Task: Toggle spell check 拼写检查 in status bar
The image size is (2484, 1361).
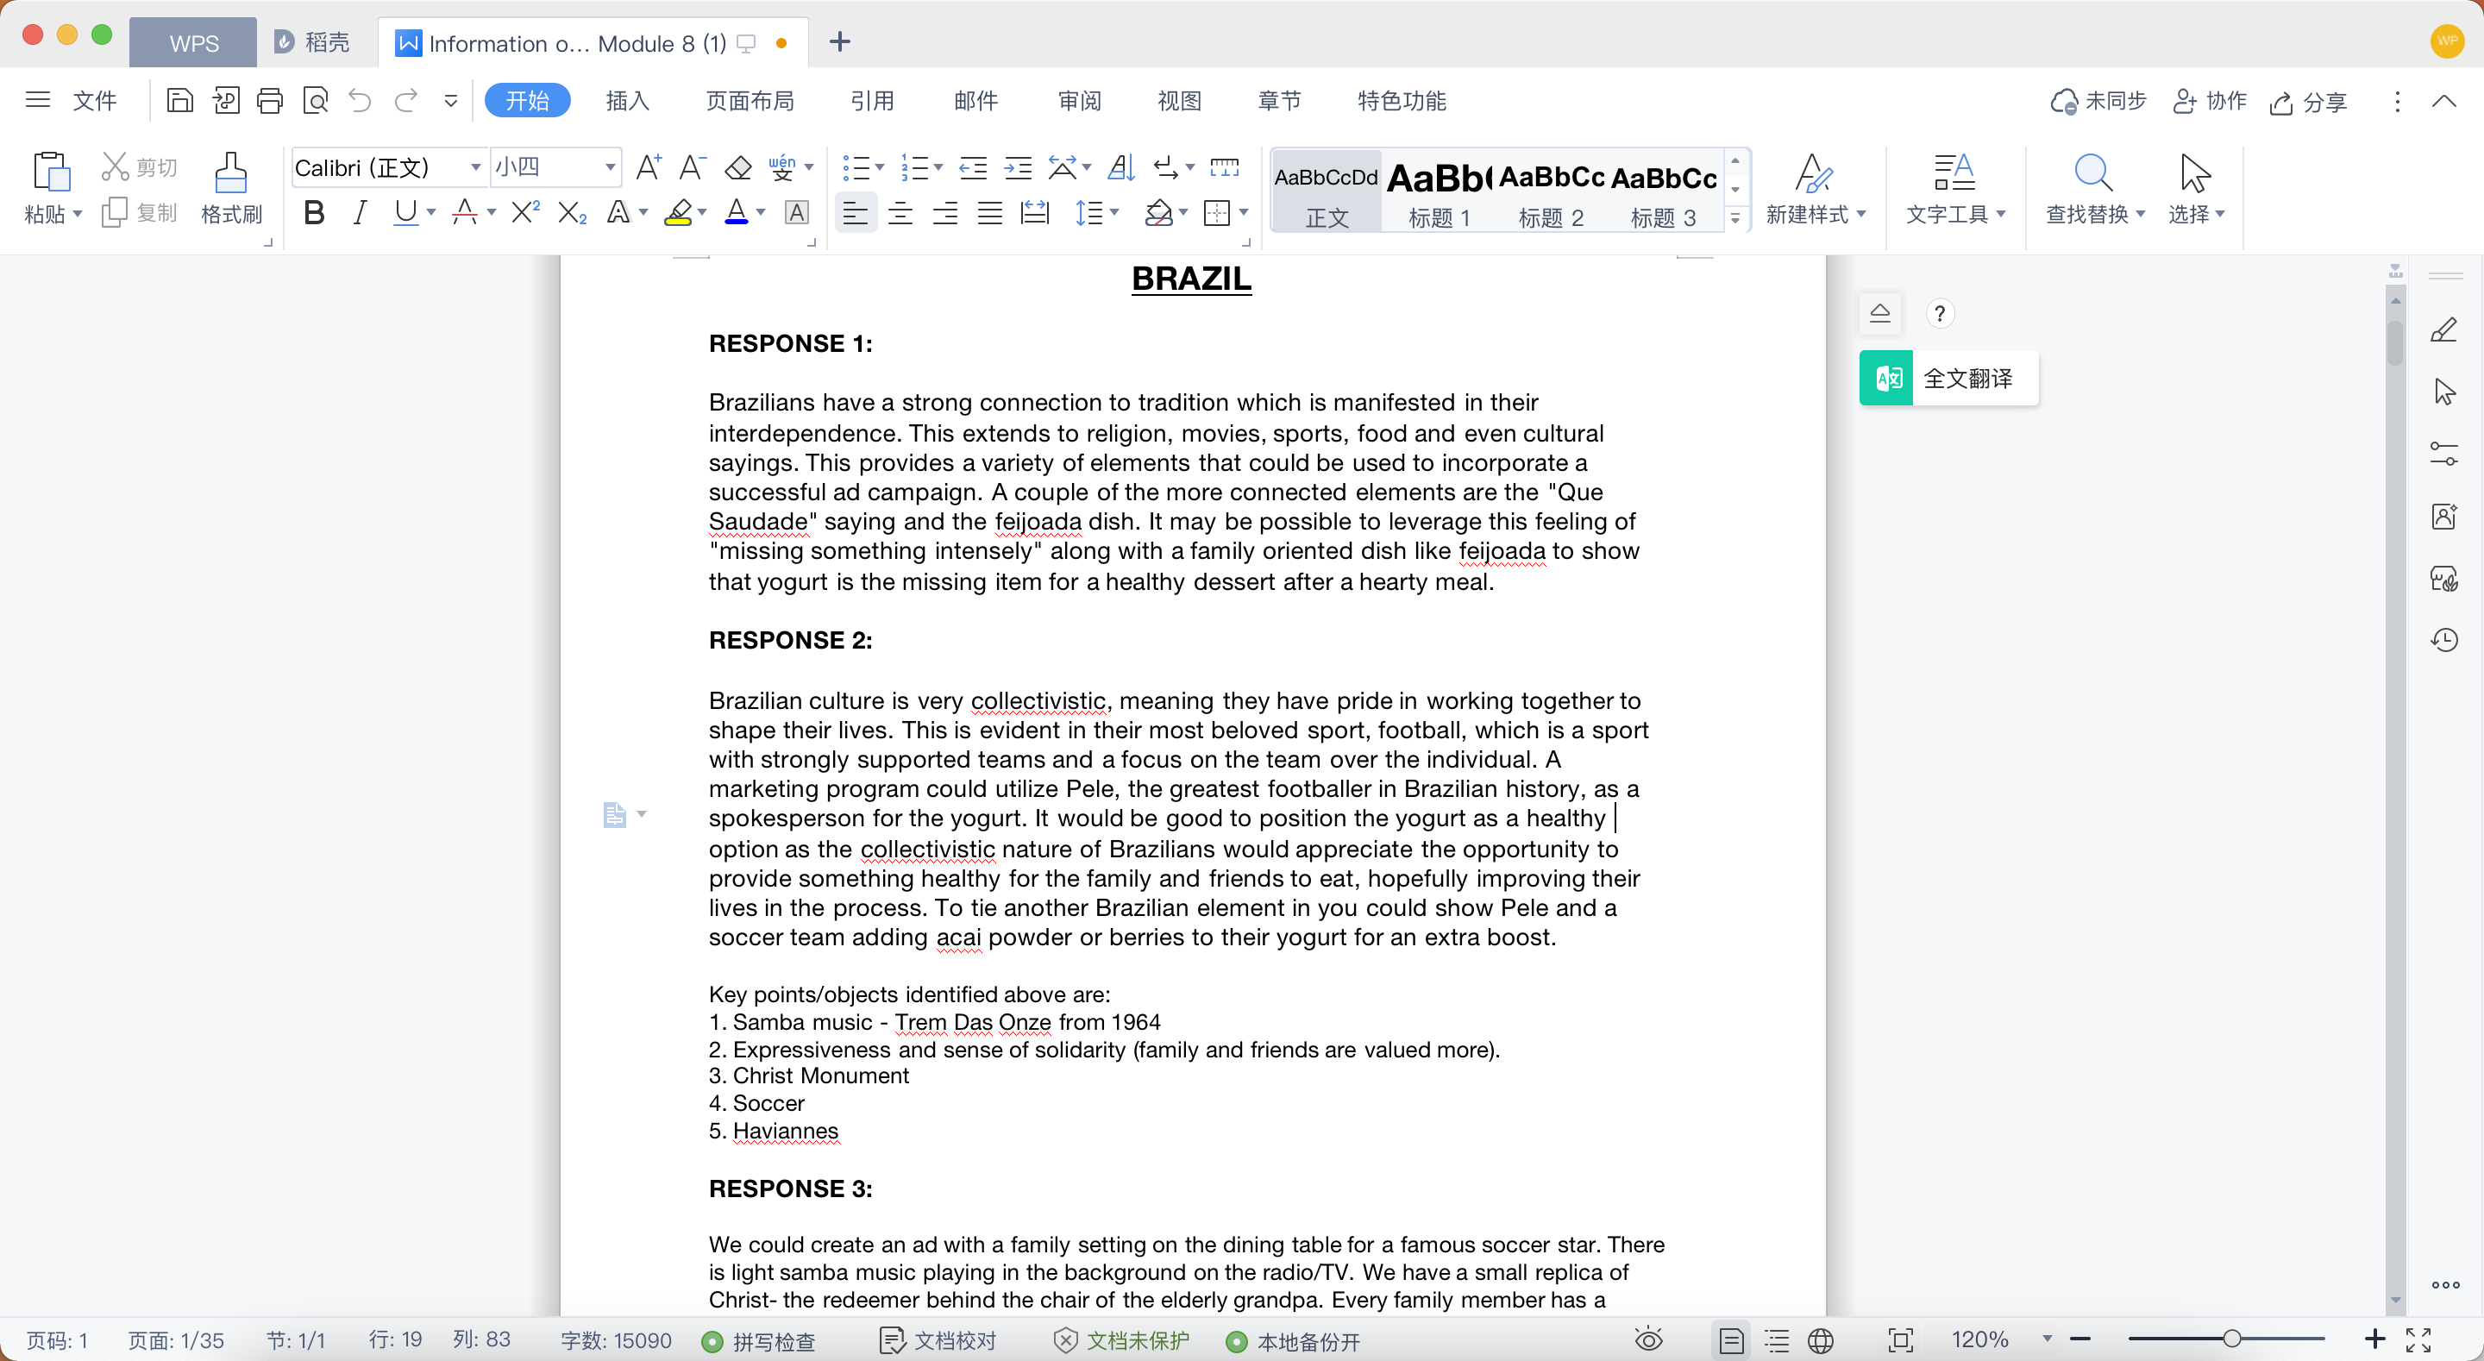Action: pos(760,1341)
